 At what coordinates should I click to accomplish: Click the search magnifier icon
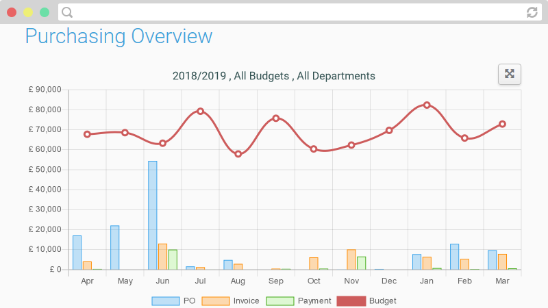point(66,12)
